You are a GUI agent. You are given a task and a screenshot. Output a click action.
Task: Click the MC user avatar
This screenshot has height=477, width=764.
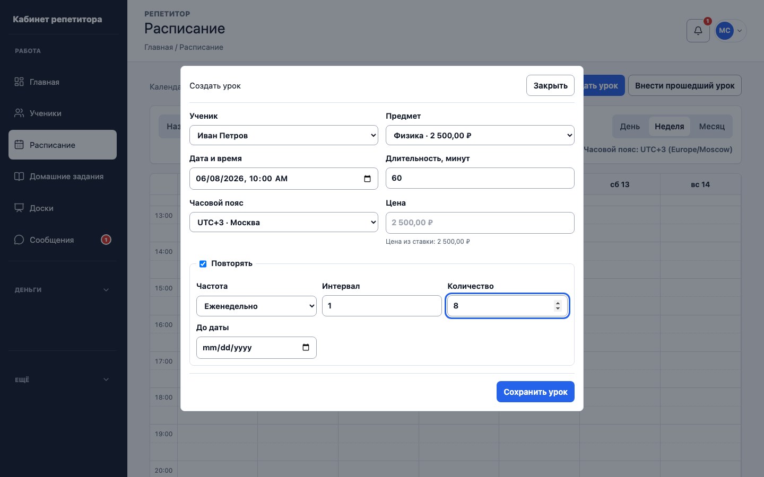click(x=725, y=31)
